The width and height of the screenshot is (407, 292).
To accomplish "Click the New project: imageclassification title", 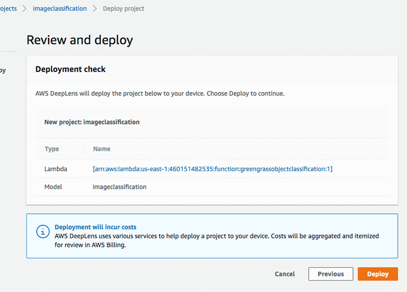I will (92, 122).
